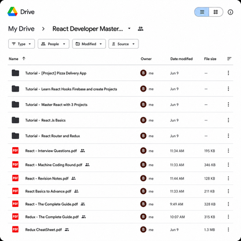Open the React Js Basics tutorial folder
The image size is (241, 241).
click(x=45, y=121)
